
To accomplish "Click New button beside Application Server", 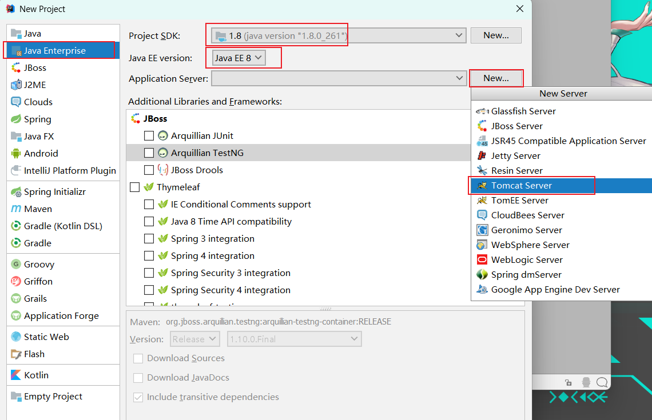I will click(496, 78).
